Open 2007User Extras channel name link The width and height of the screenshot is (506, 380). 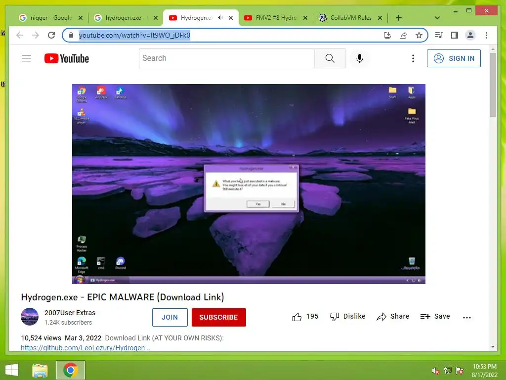pyautogui.click(x=70, y=313)
